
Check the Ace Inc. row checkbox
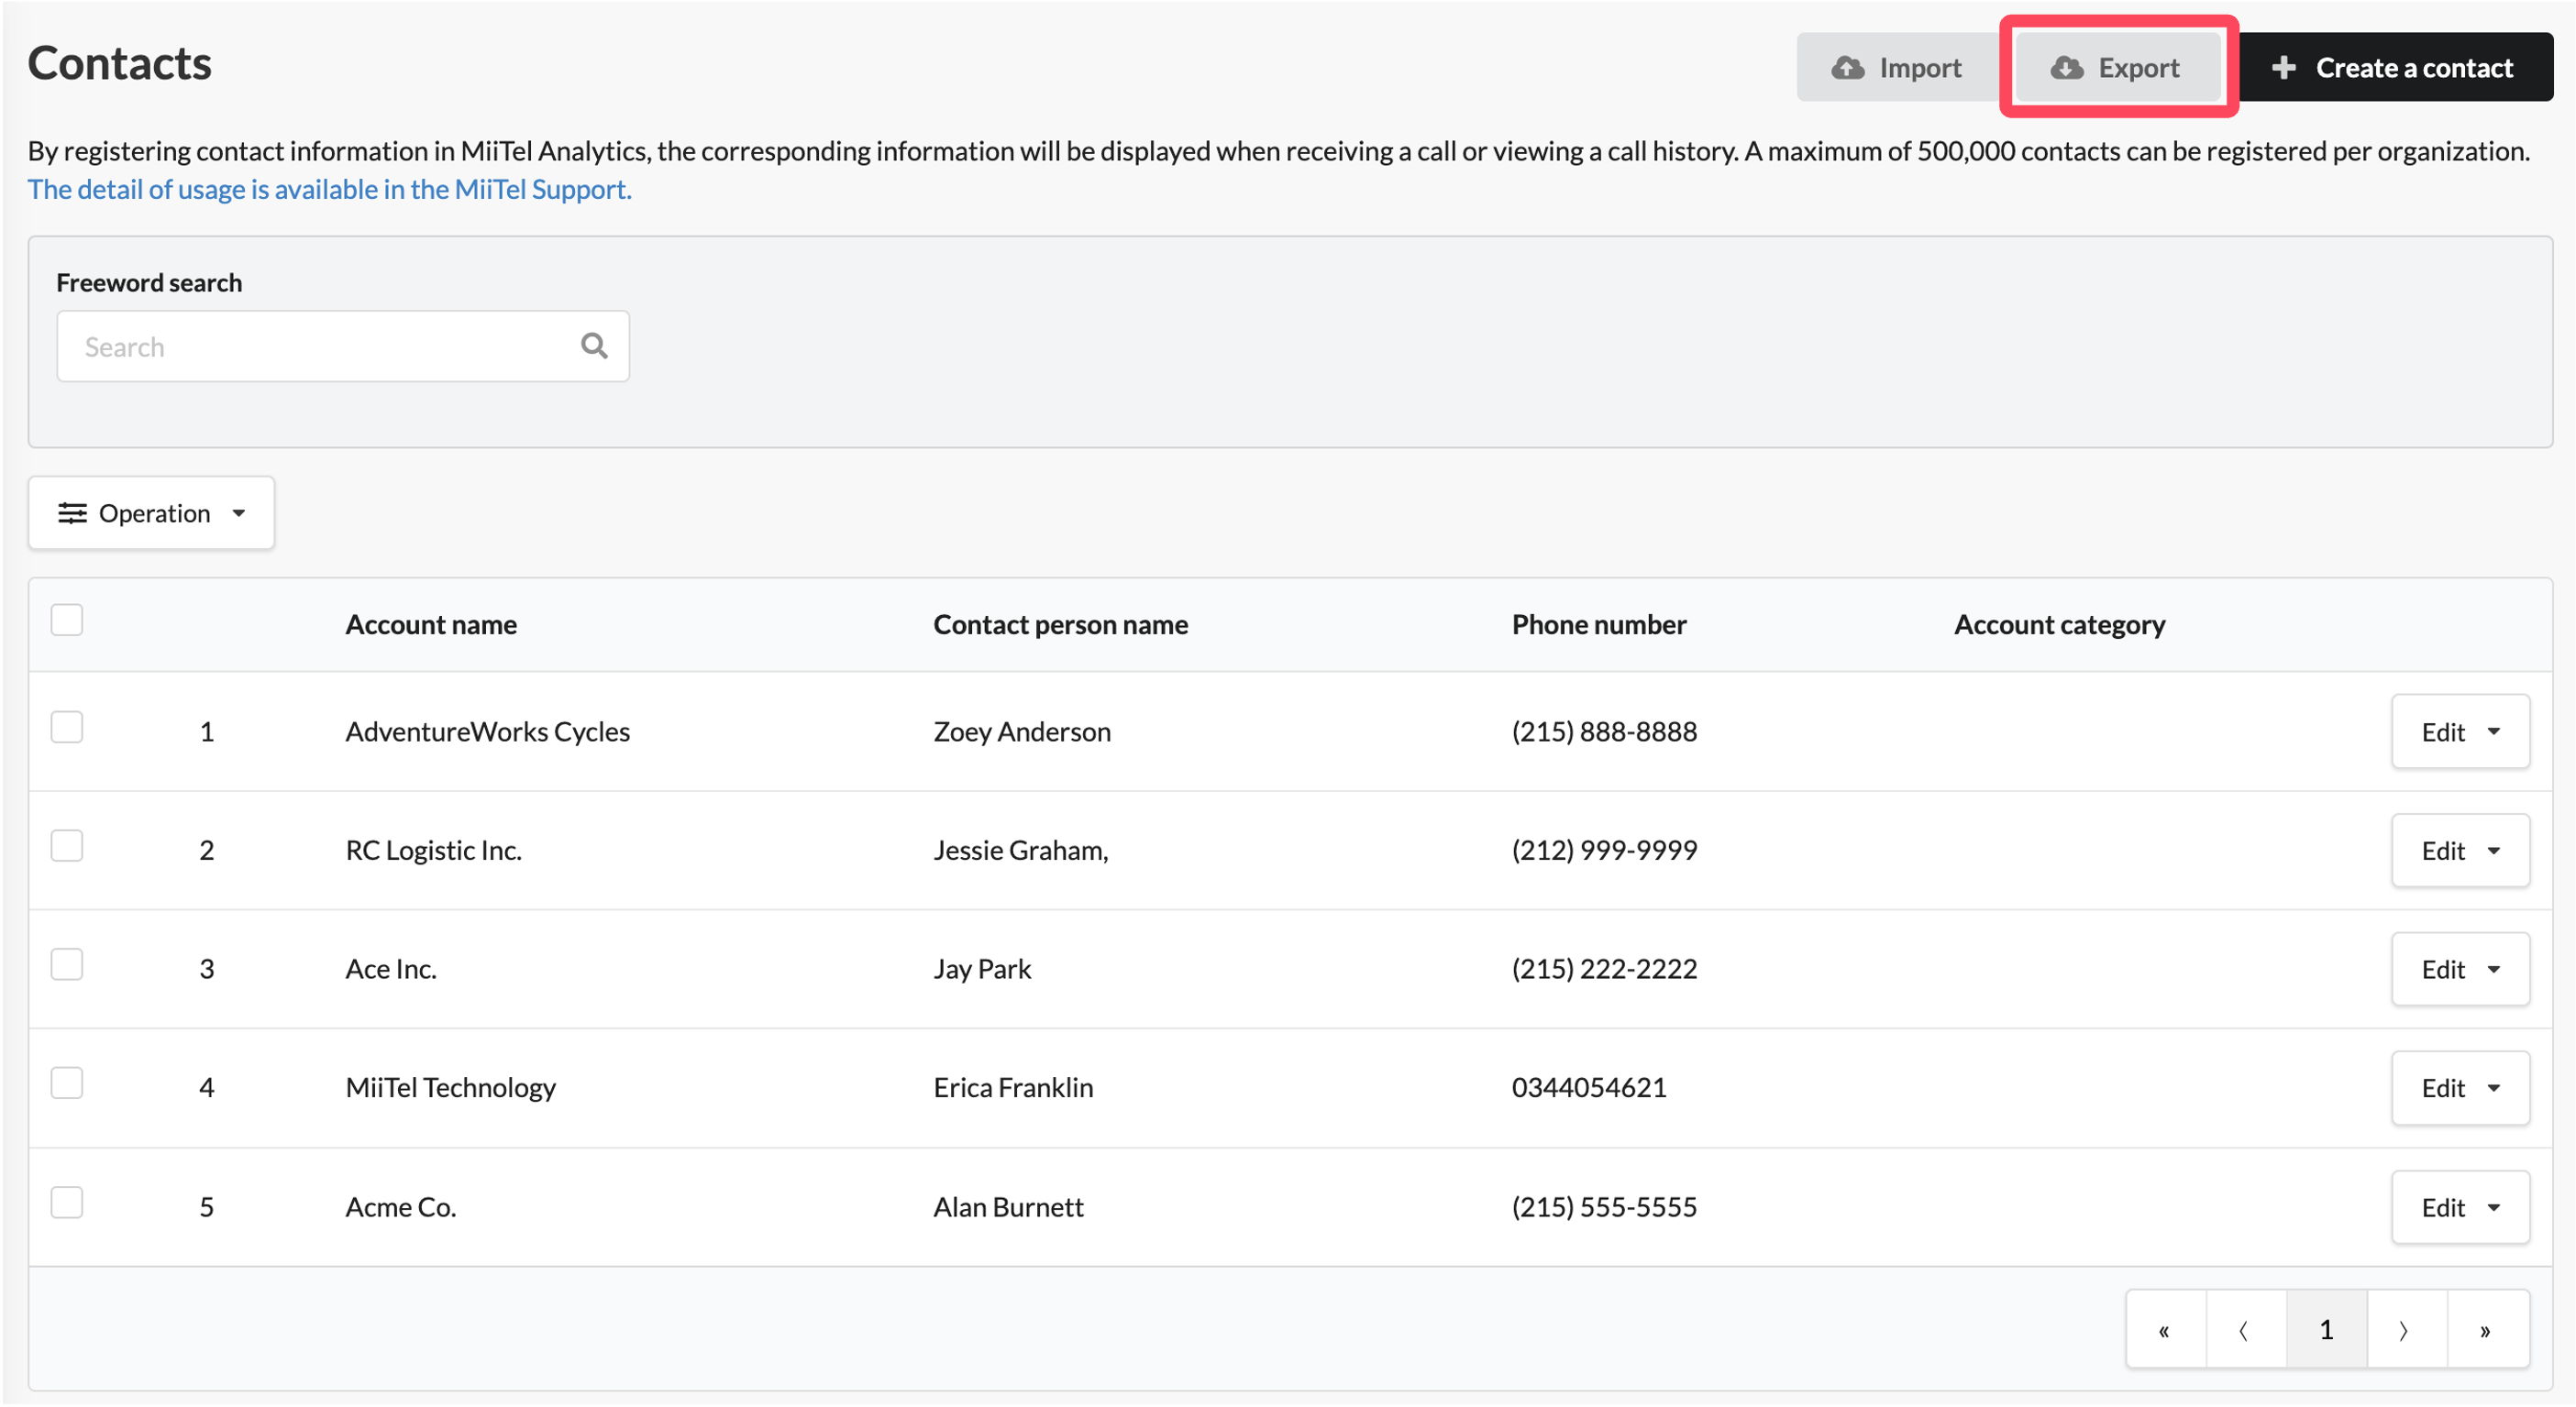(67, 965)
